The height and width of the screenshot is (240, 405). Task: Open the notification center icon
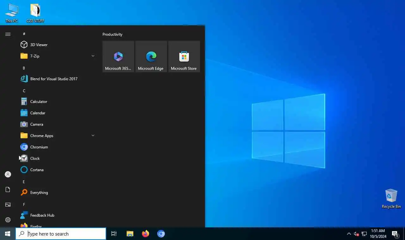[x=395, y=234]
